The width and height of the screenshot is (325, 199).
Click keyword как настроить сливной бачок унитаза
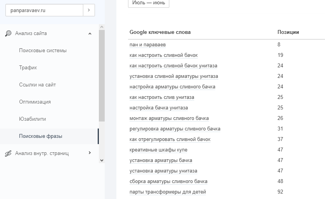pyautogui.click(x=173, y=66)
